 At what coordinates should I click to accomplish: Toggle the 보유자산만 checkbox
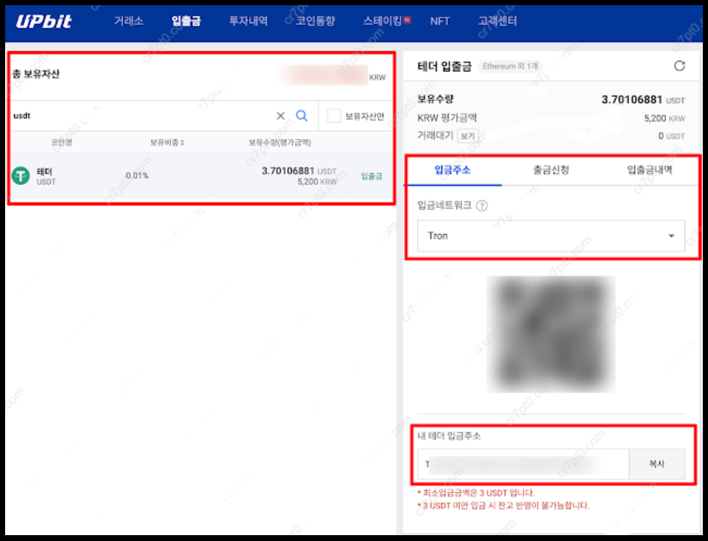(x=333, y=116)
